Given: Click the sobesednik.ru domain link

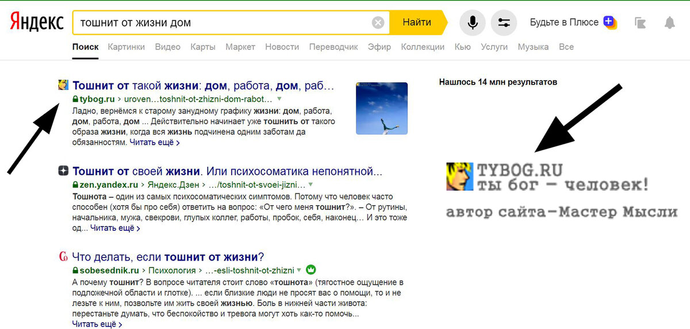Looking at the screenshot, I should 109,270.
